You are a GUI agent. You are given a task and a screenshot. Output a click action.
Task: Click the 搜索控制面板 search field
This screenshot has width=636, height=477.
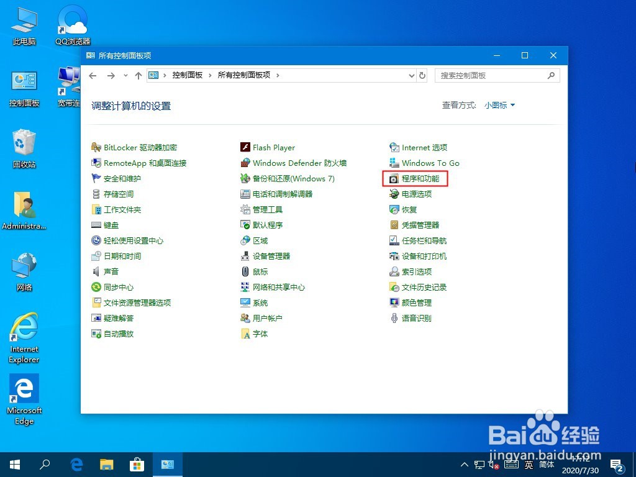497,75
